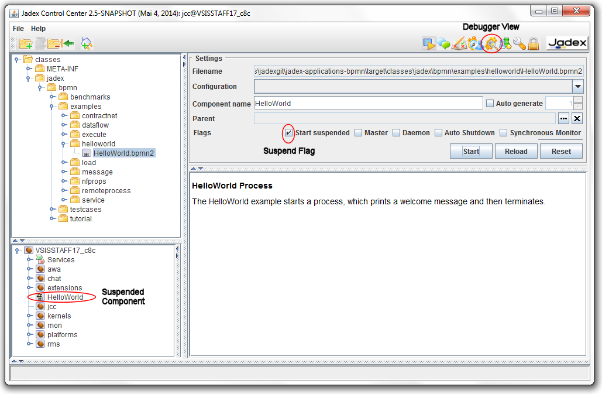The width and height of the screenshot is (602, 394).
Task: Open the Debugger View tool
Action: tap(491, 43)
